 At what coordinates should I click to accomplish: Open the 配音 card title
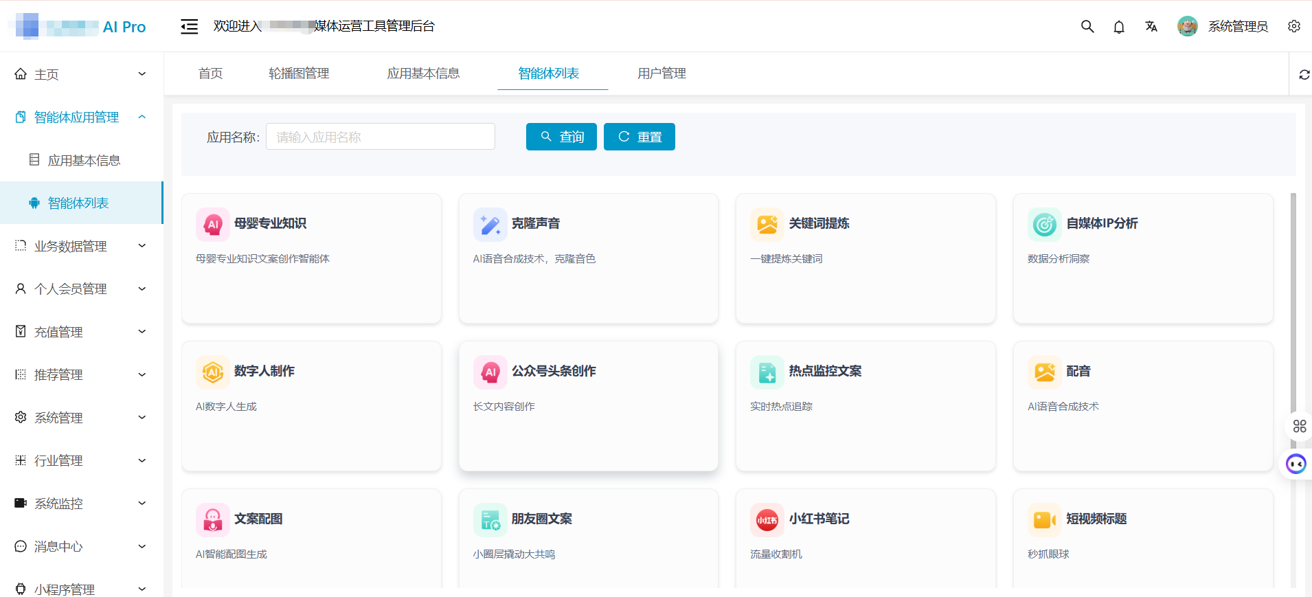pos(1078,371)
